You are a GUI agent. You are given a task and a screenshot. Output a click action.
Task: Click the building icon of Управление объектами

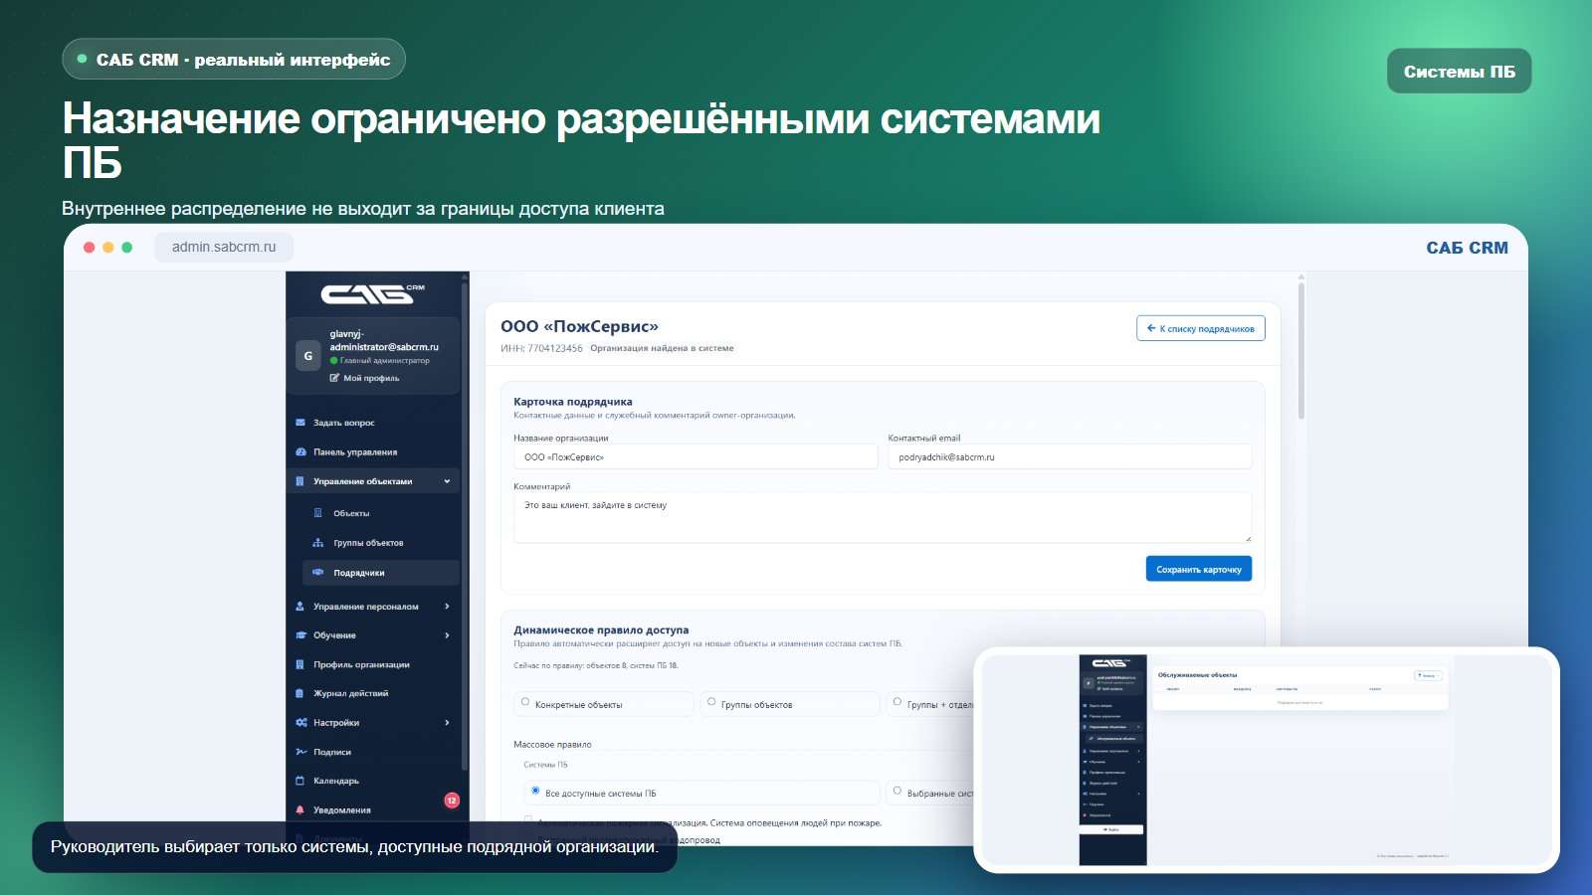point(300,481)
